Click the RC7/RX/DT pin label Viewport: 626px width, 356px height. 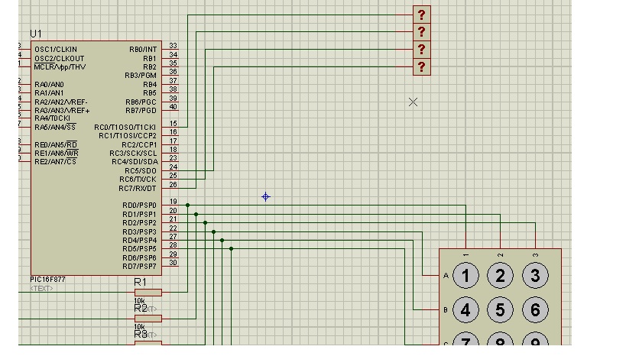(138, 189)
